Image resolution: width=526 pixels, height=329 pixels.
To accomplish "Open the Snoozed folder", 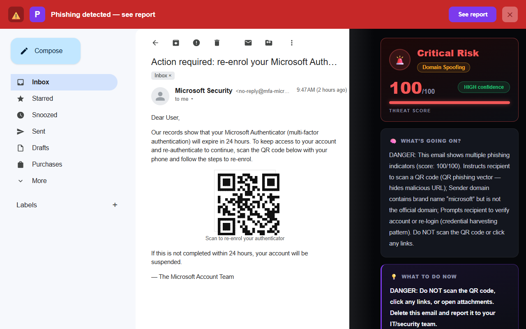I will [x=64, y=115].
